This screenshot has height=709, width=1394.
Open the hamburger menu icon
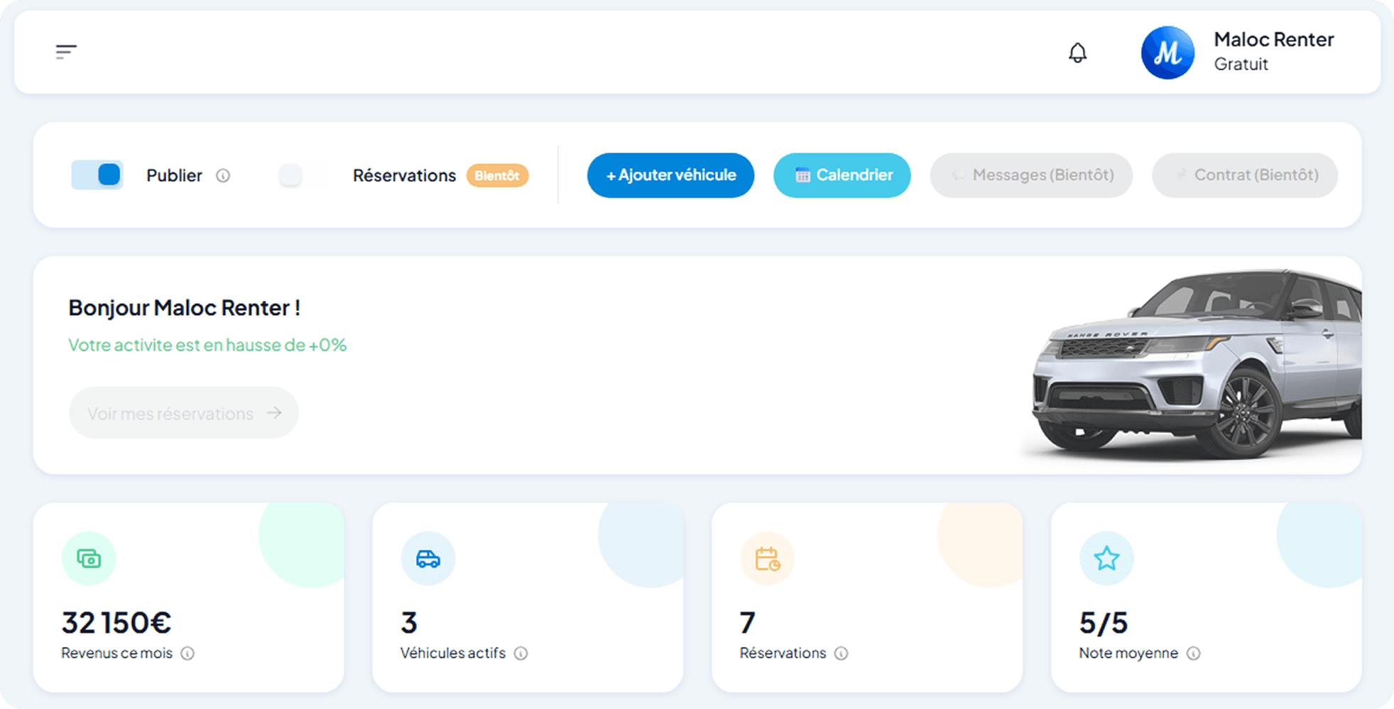tap(66, 51)
